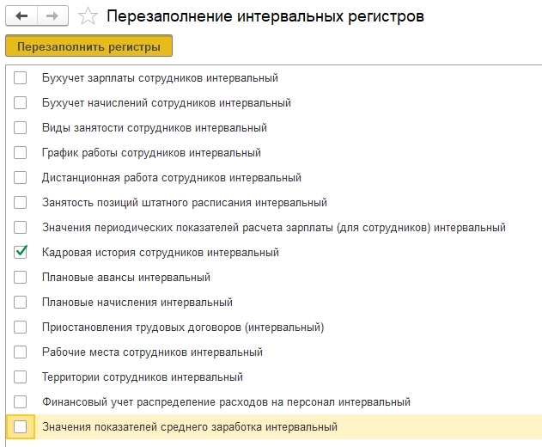The height and width of the screenshot is (447, 542).
Task: Uncheck Кадровая история сотрудников интервальный checkbox
Action: pyautogui.click(x=20, y=252)
